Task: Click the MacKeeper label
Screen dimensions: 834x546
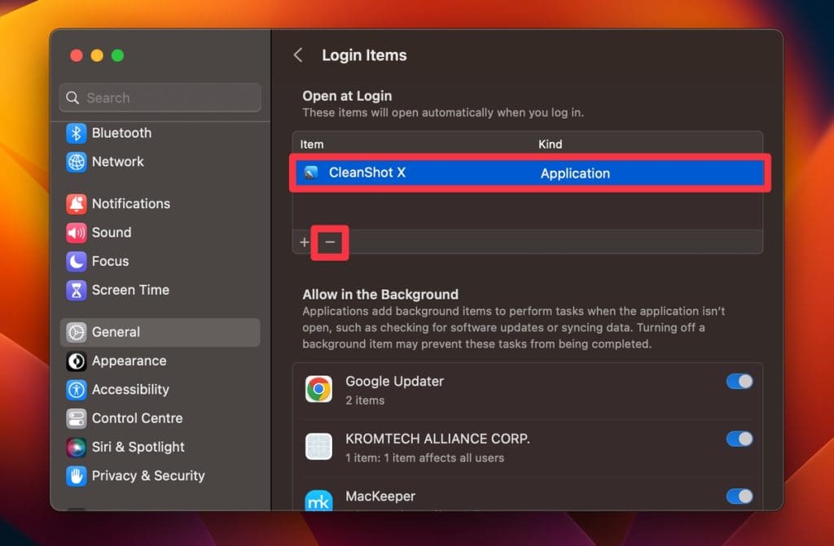Action: coord(380,496)
